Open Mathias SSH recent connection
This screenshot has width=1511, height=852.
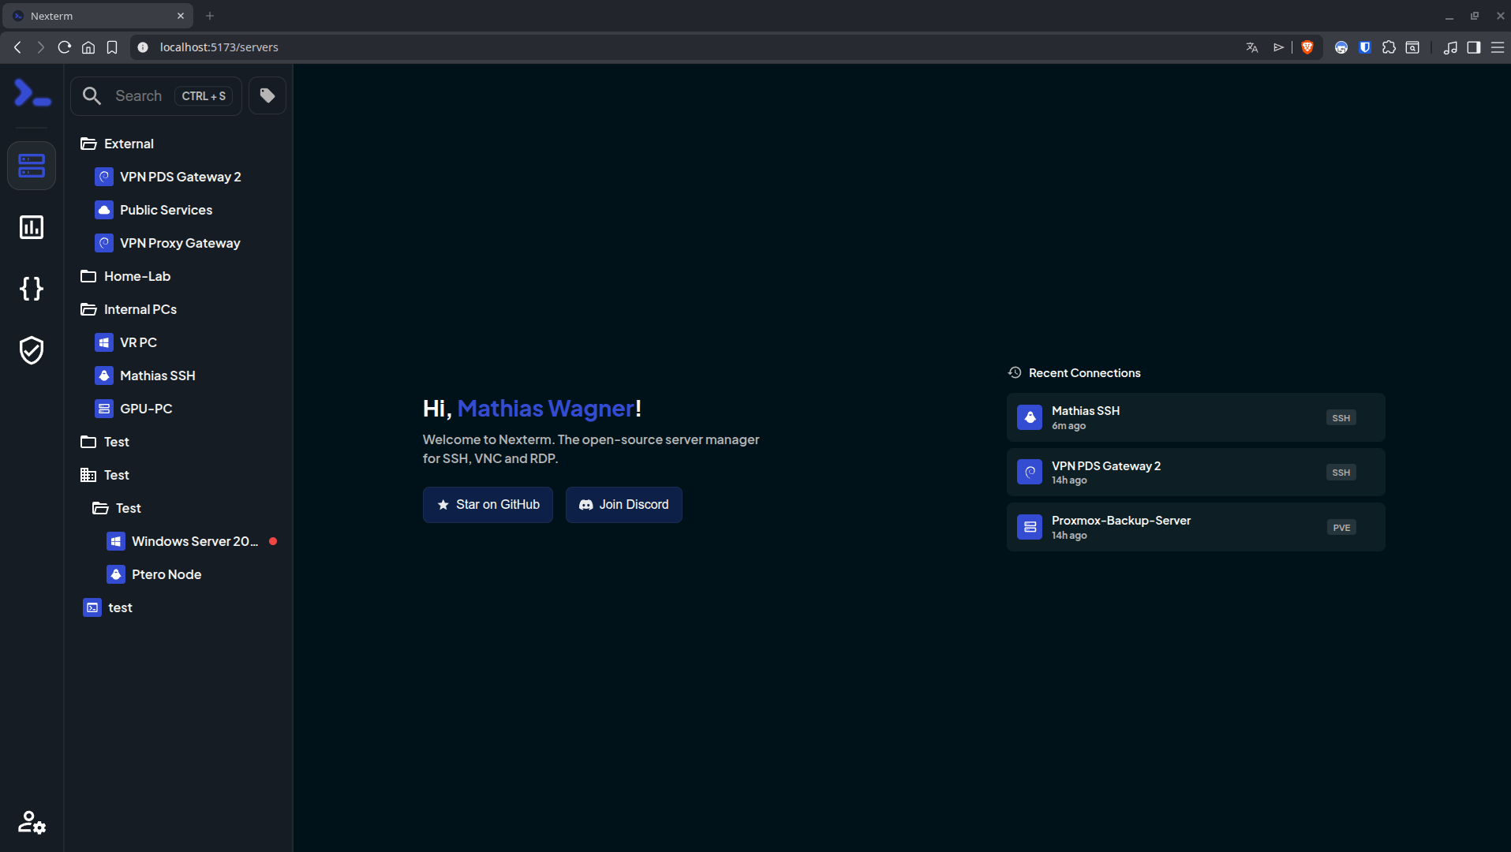click(x=1195, y=417)
